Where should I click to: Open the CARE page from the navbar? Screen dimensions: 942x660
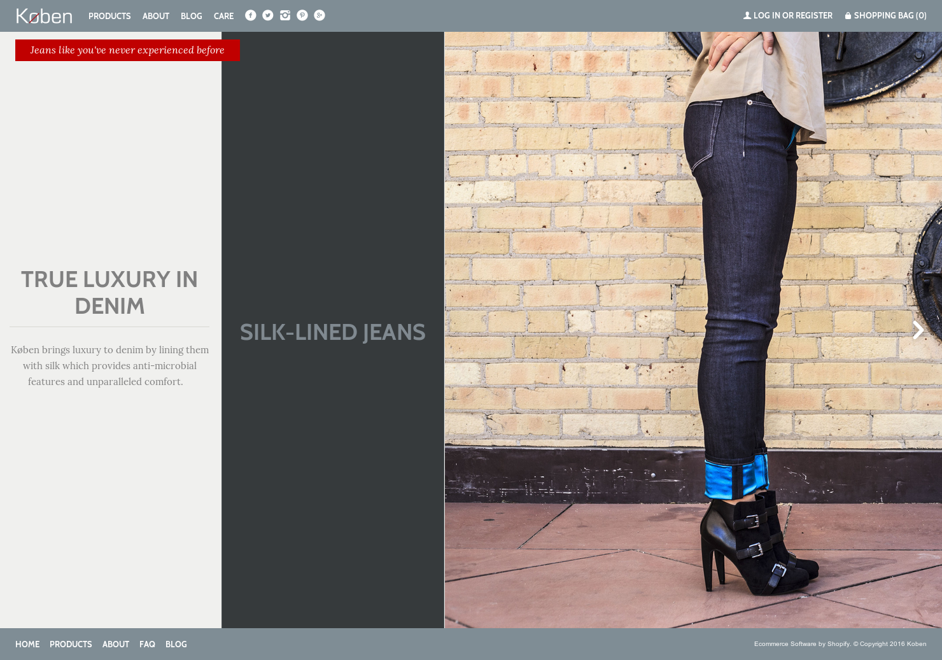click(x=223, y=16)
